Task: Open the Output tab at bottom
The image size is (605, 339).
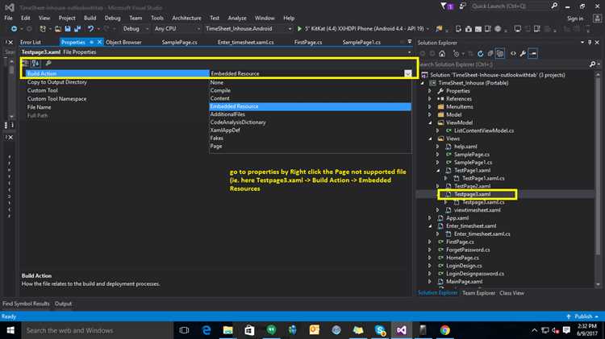Action: tap(63, 304)
